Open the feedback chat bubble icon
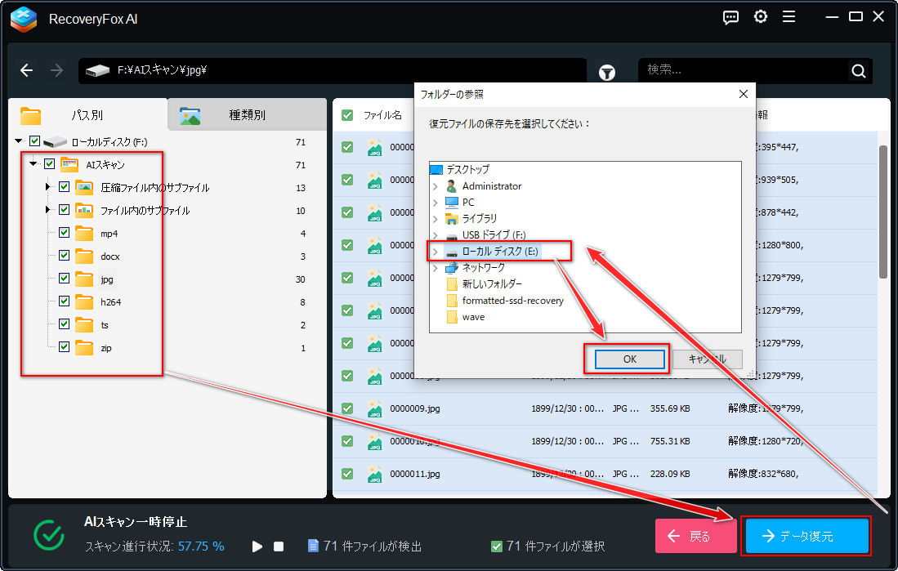The image size is (898, 571). [x=730, y=18]
